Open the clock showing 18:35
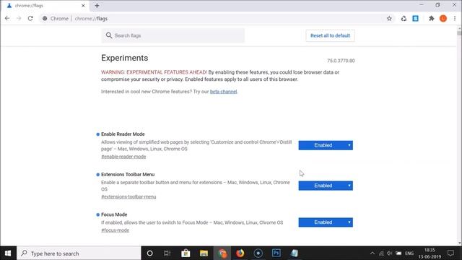Viewport: 462px width, 260px height. click(430, 253)
